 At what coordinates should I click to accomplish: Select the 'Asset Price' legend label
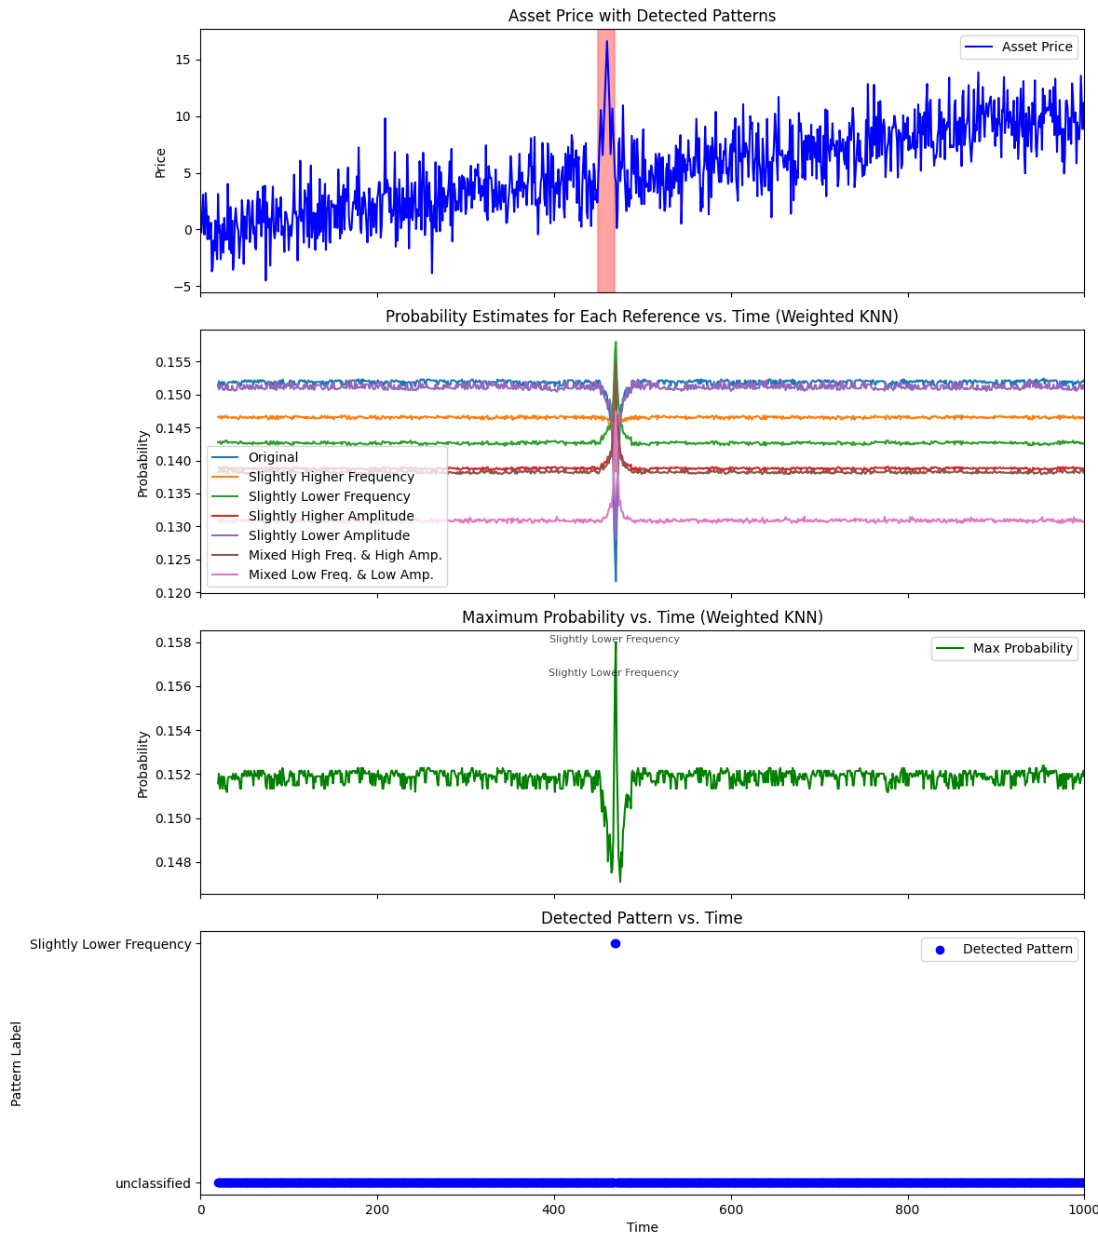(1037, 47)
